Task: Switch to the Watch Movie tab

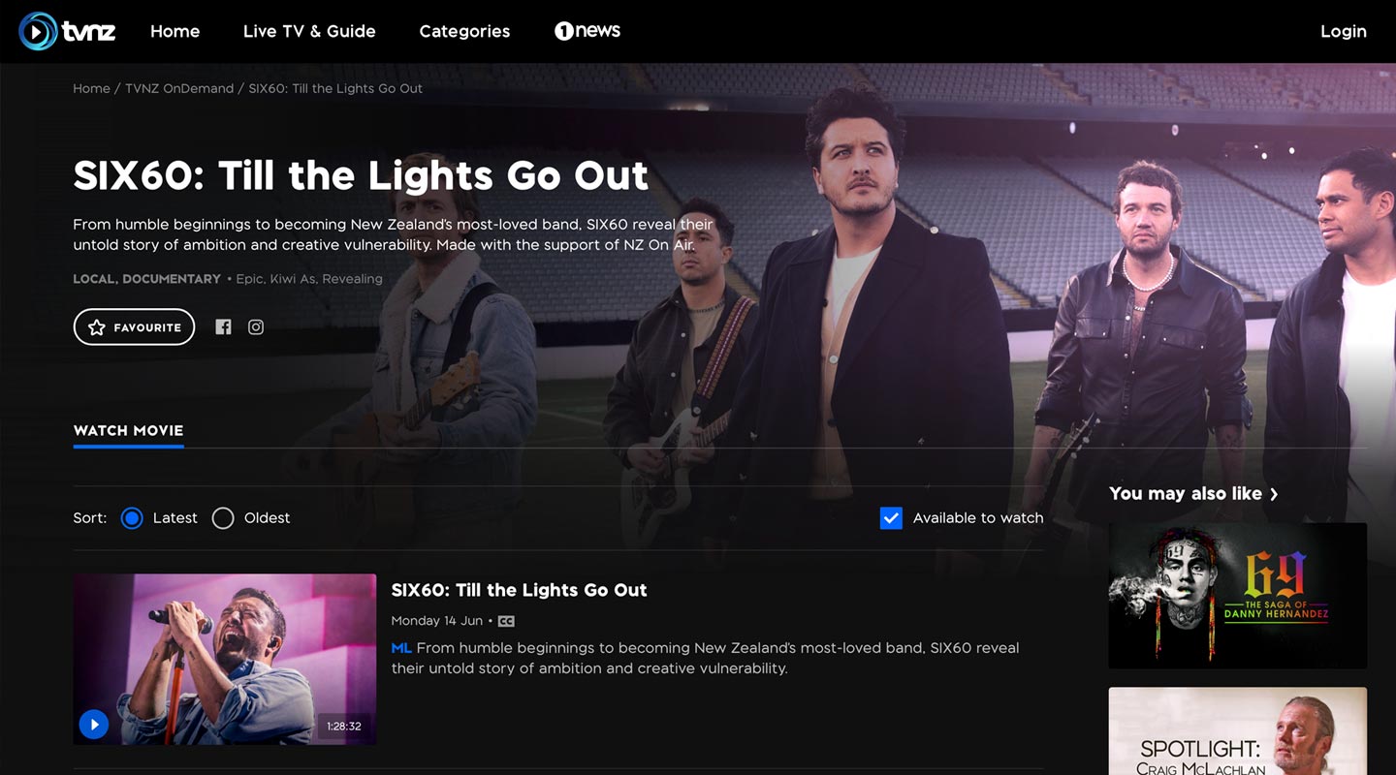Action: tap(128, 431)
